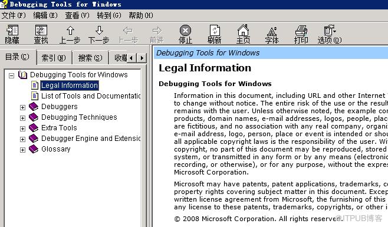Viewport: 388px width, 227px height.
Task: Select List of Tools and Documentation topic
Action: click(91, 96)
